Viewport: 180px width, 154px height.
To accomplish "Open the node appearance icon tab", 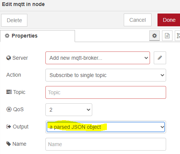I will click(x=178, y=36).
